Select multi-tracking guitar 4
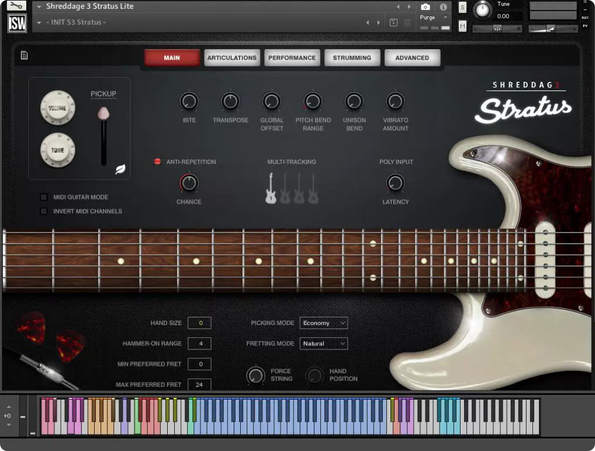This screenshot has height=451, width=595. [x=313, y=188]
